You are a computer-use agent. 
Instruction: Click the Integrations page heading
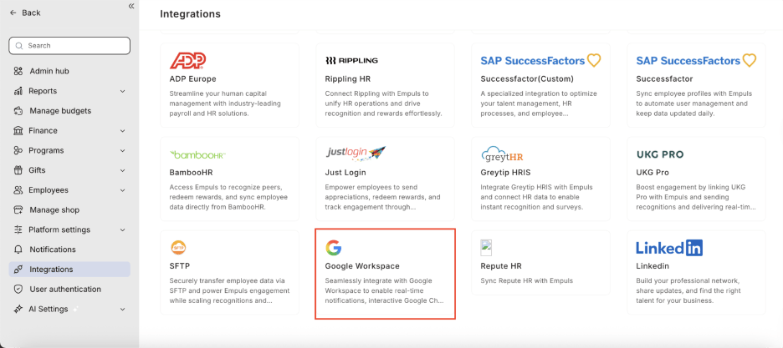[x=190, y=14]
